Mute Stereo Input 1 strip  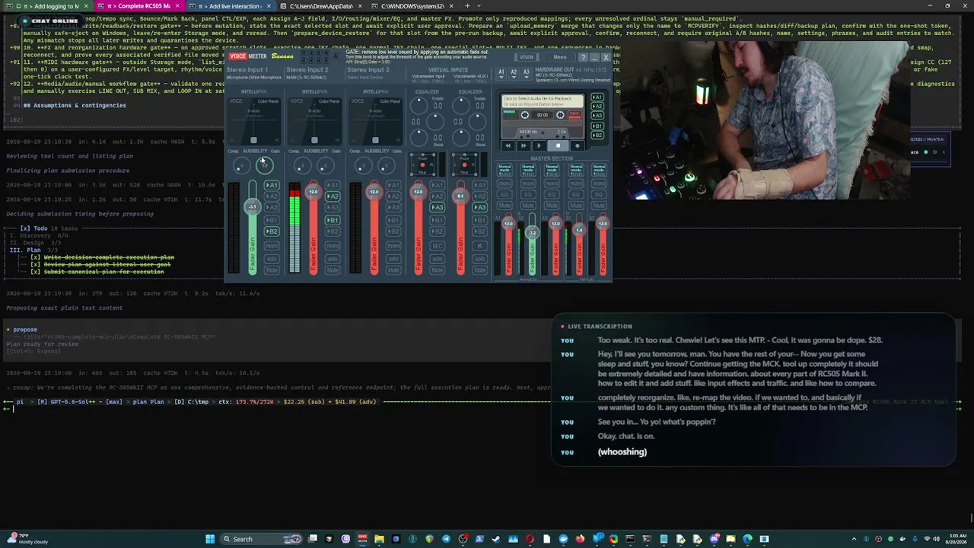point(272,270)
